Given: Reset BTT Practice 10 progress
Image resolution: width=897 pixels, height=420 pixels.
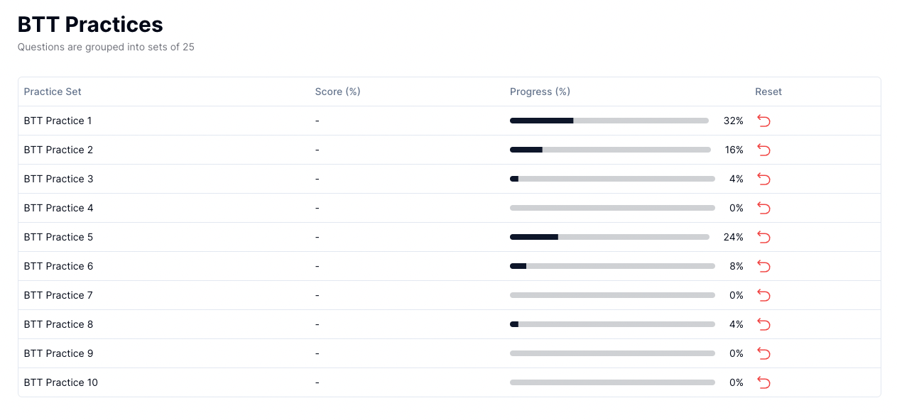Looking at the screenshot, I should point(763,382).
